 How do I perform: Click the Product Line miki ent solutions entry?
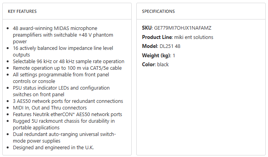177,37
